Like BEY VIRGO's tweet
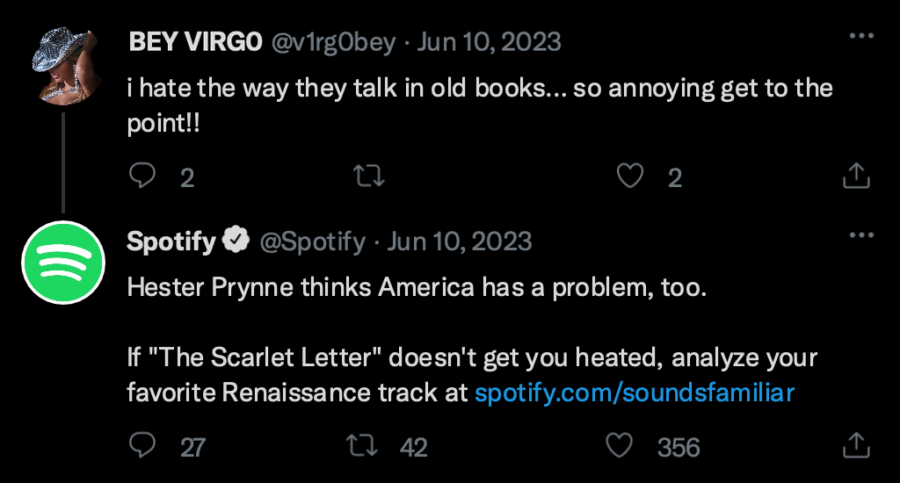The height and width of the screenshot is (483, 900). [629, 177]
